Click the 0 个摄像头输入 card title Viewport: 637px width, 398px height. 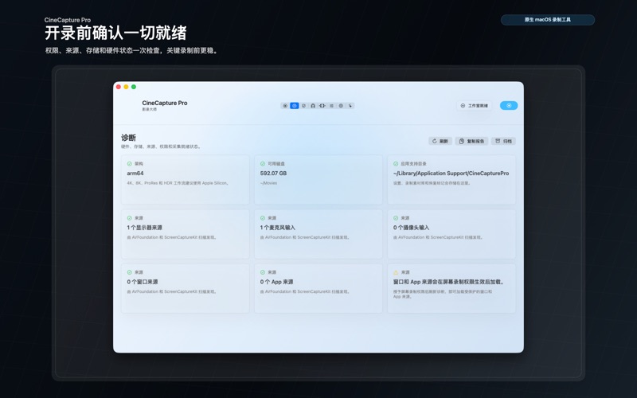click(411, 228)
